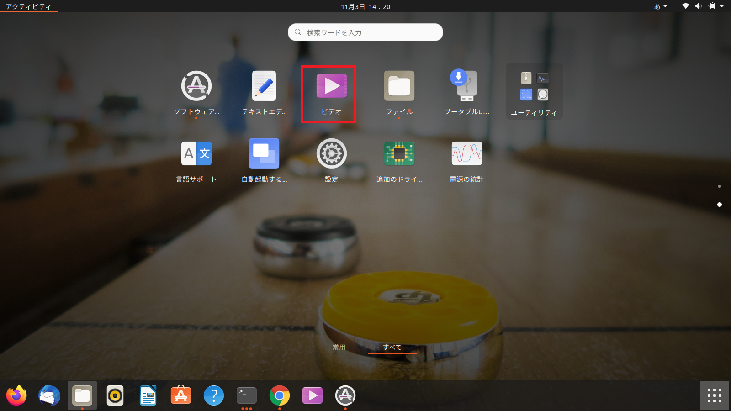Viewport: 731px width, 411px height.
Task: Open the ファイル application
Action: click(399, 85)
